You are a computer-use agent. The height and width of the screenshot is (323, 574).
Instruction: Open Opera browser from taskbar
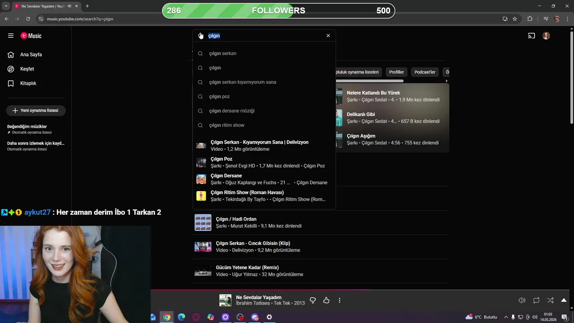coord(196,317)
